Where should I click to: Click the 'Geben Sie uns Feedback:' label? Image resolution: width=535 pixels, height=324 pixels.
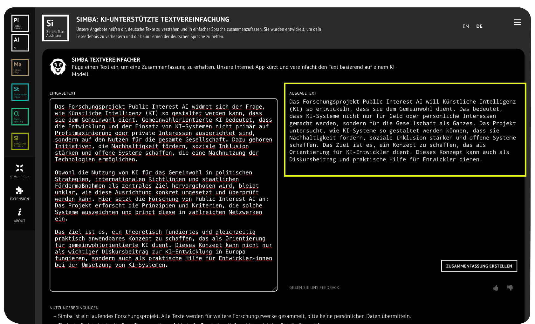coord(315,287)
